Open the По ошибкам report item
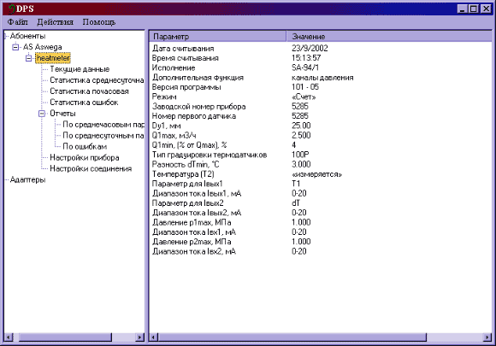This screenshot has width=496, height=346. click(85, 147)
